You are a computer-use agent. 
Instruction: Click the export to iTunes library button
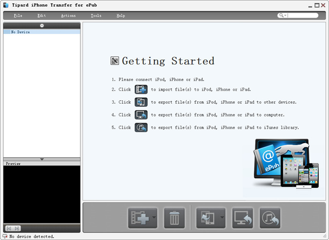pyautogui.click(x=270, y=218)
